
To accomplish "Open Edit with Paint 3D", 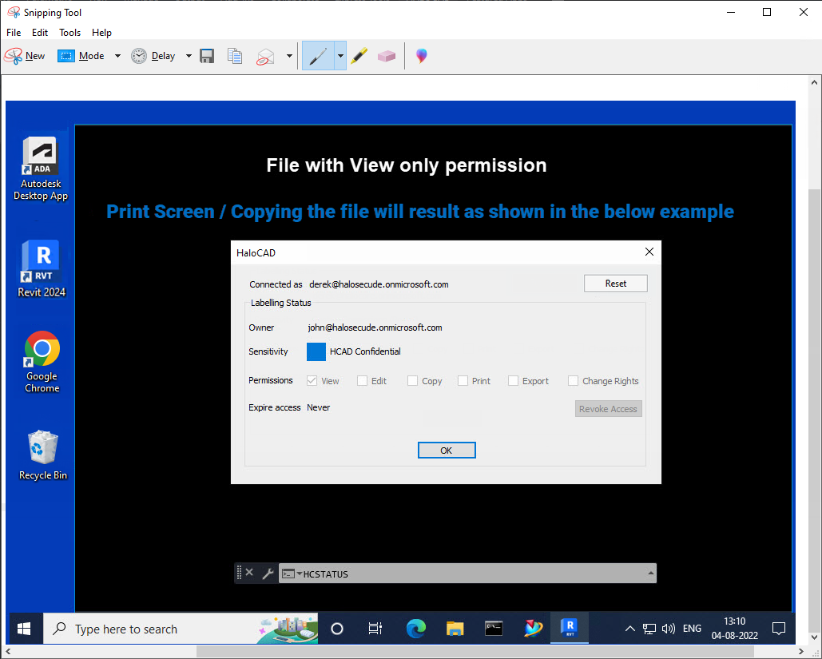I will pos(421,56).
